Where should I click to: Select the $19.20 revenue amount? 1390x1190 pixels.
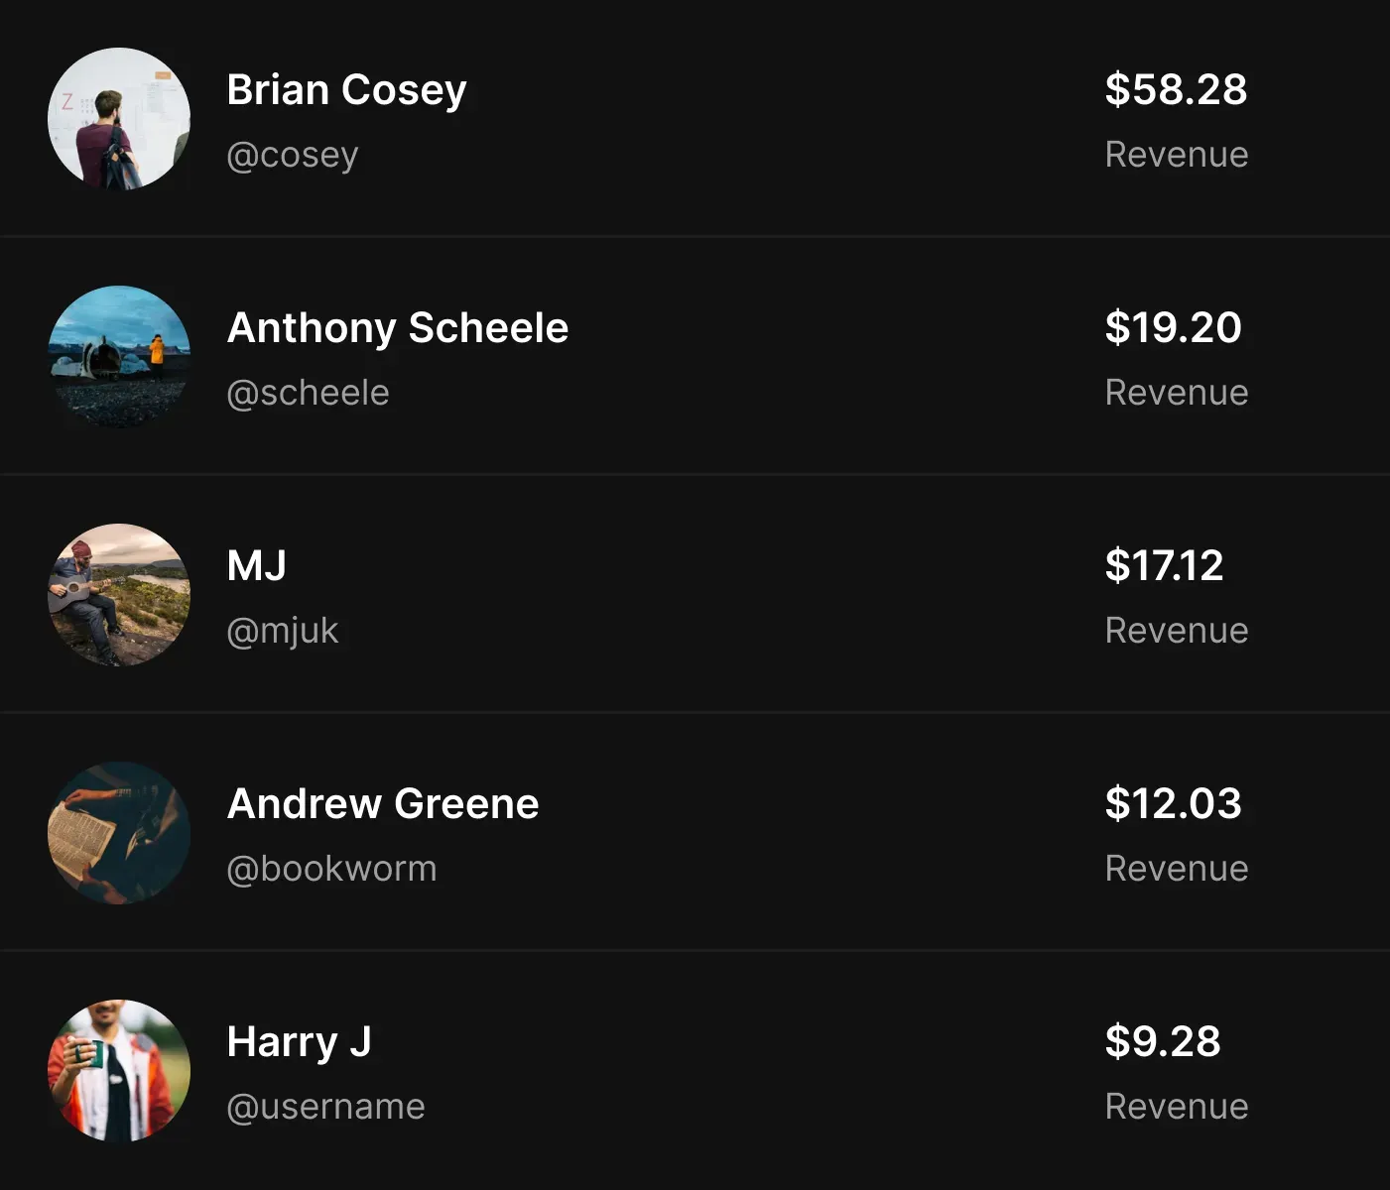click(1173, 328)
